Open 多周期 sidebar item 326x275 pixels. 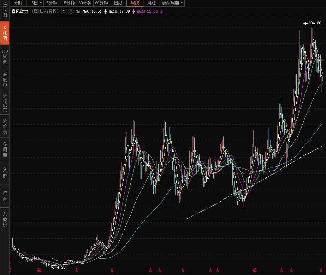tap(5, 149)
